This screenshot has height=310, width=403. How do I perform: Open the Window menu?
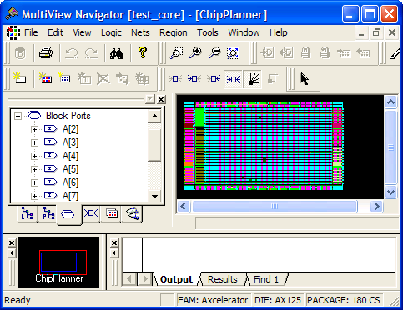pos(244,32)
